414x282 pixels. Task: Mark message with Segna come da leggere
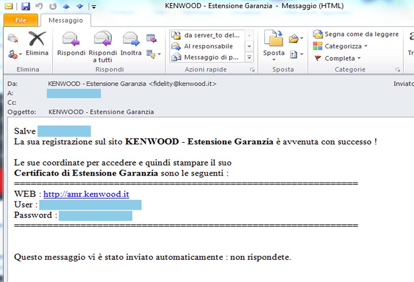point(357,34)
